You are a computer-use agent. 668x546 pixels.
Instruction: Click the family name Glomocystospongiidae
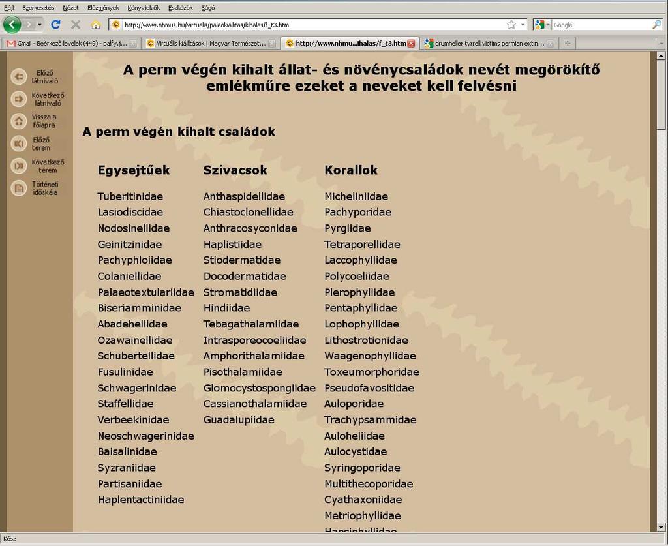tap(260, 388)
